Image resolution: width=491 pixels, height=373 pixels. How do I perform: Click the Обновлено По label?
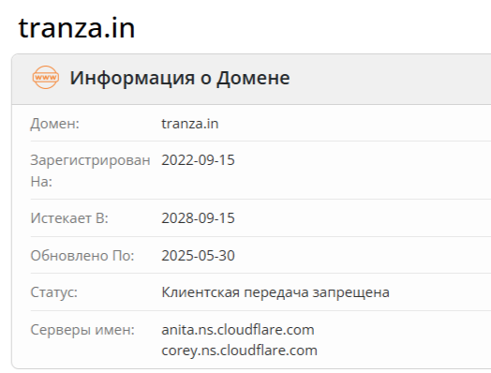click(x=82, y=256)
